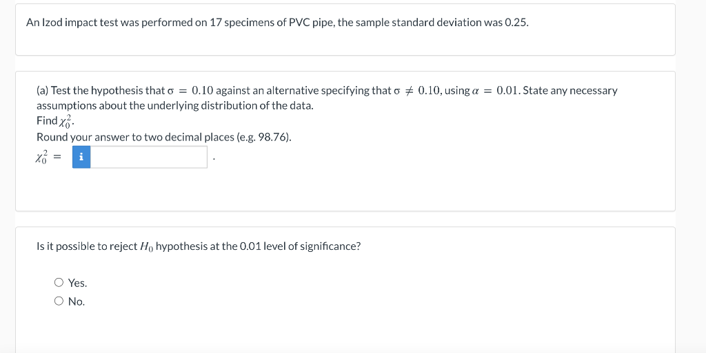Click the α = 0.01 expression

point(496,90)
